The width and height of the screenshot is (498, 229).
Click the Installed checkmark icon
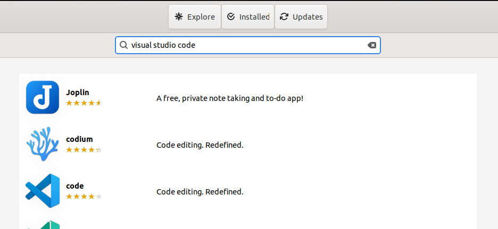231,16
